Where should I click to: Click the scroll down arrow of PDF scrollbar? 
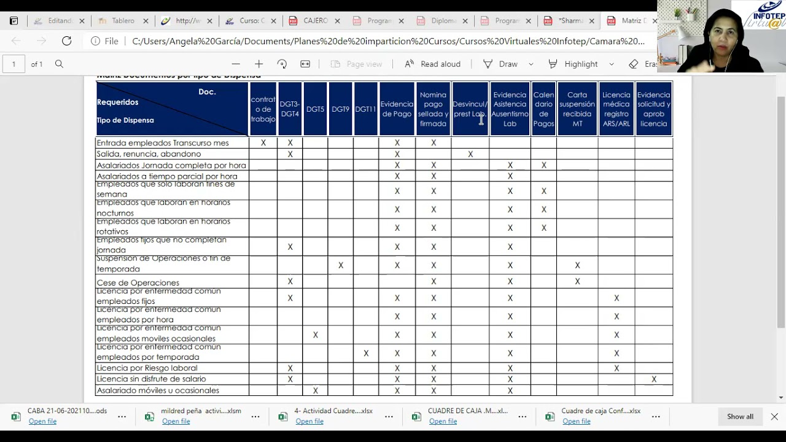(x=780, y=397)
